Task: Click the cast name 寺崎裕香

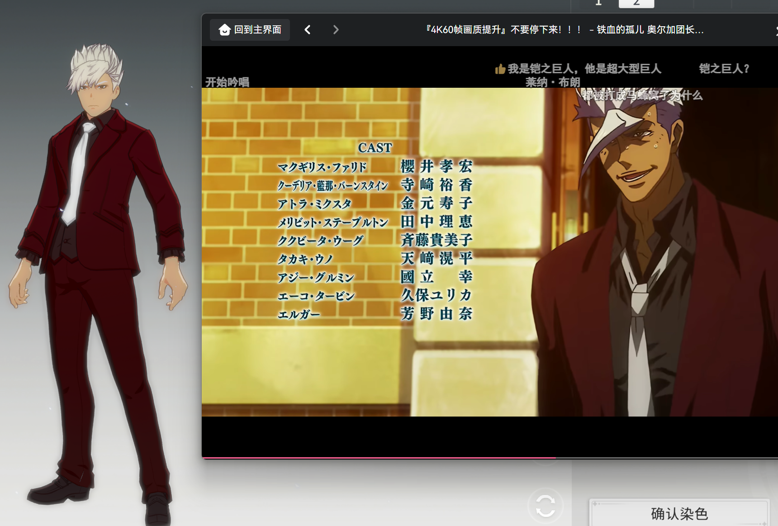Action: point(436,185)
